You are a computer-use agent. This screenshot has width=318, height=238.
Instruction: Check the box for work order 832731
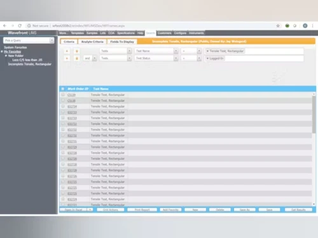click(x=63, y=141)
